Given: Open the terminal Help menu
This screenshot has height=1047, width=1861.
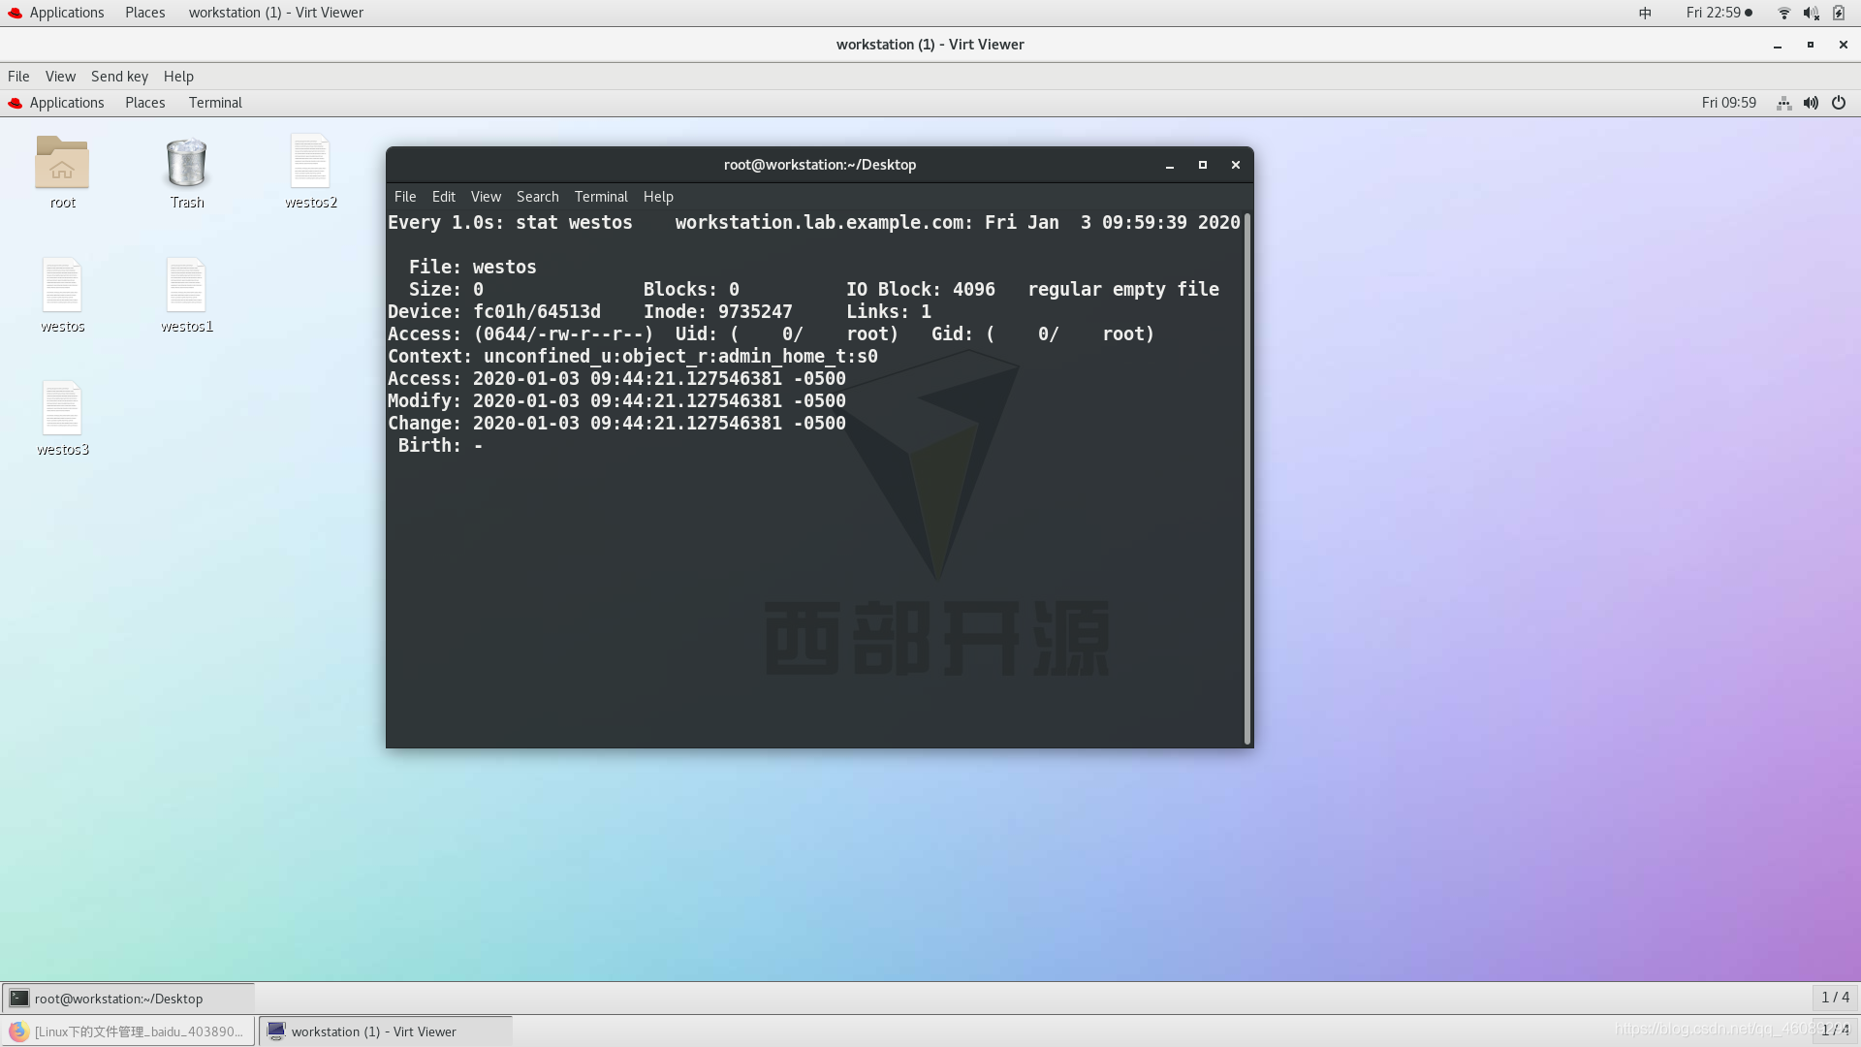Looking at the screenshot, I should tap(658, 197).
